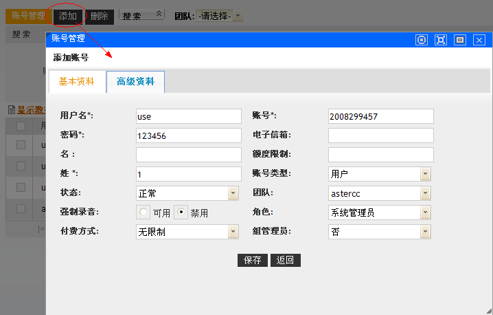Click the restore icon in dialog title bar
The width and height of the screenshot is (493, 315).
click(460, 40)
